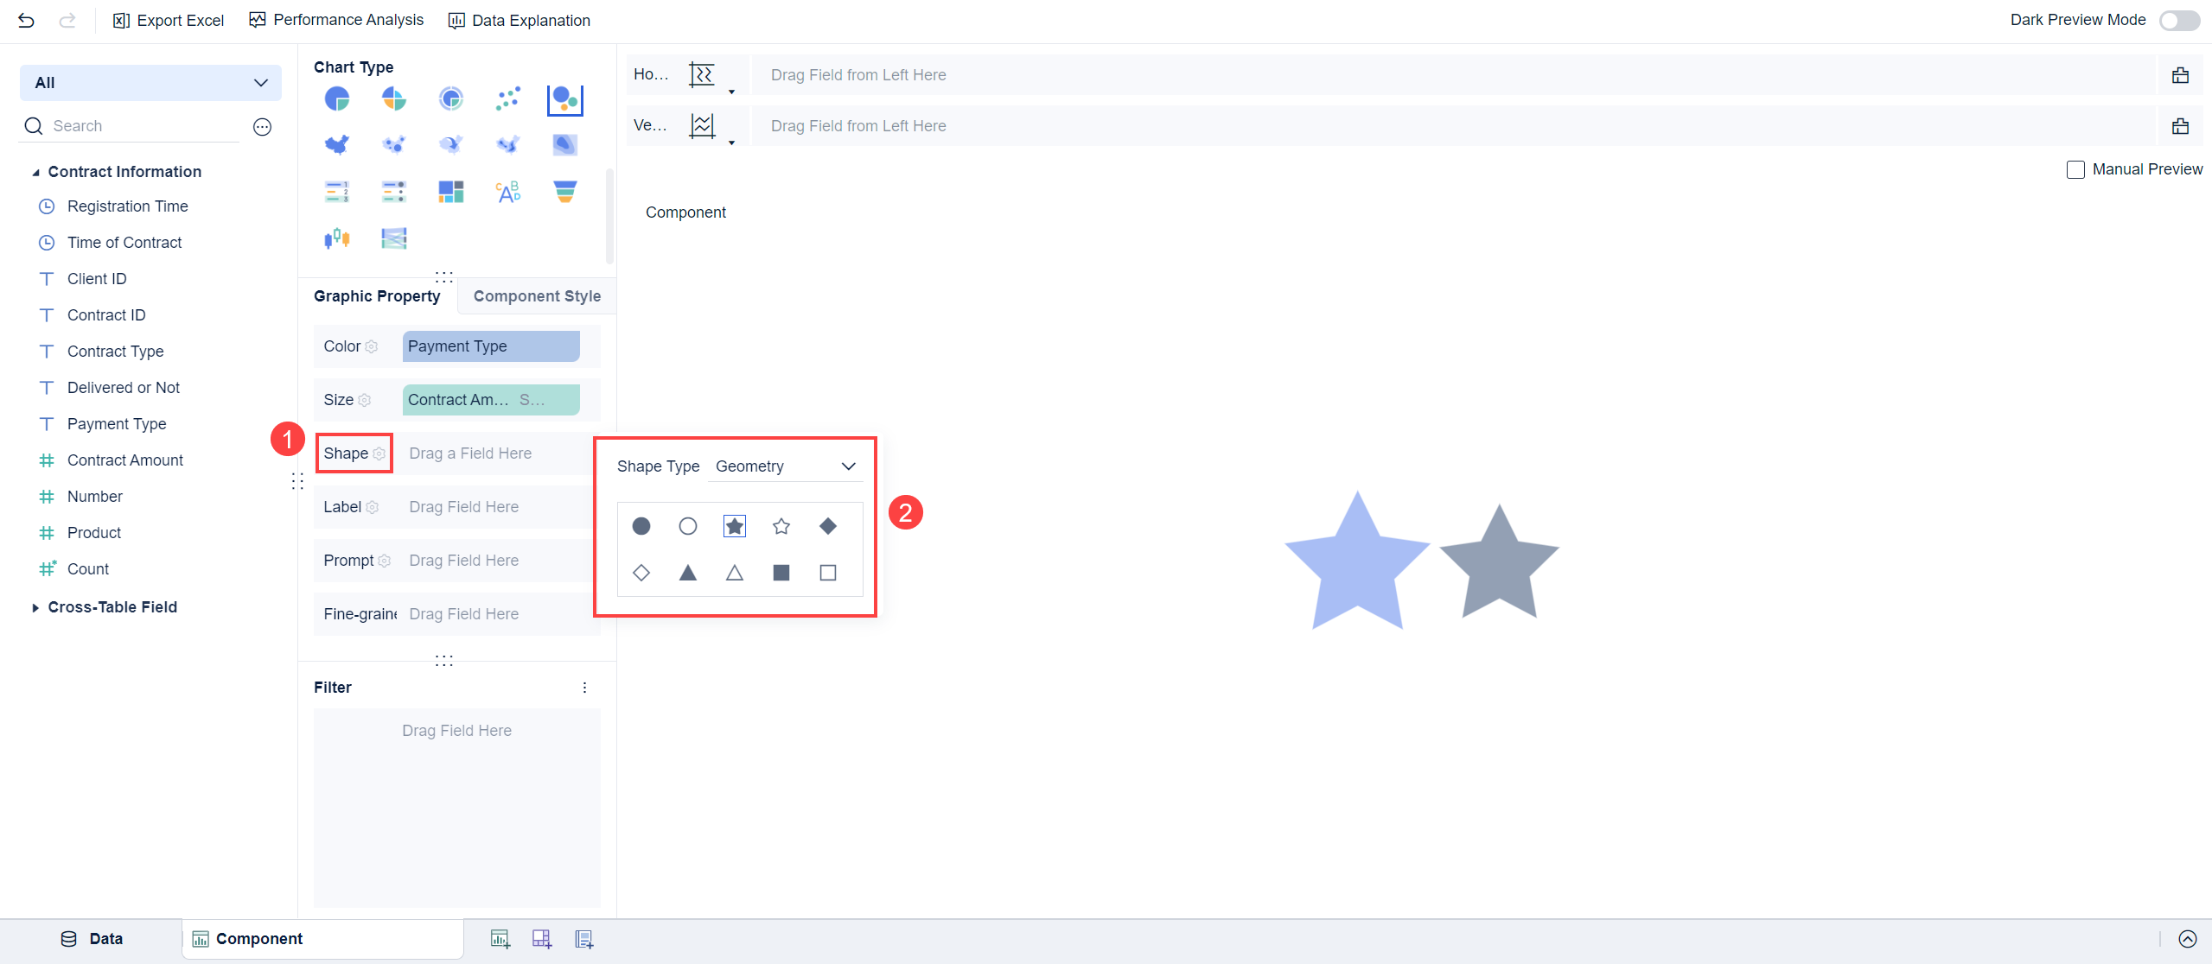
Task: Select the funnel chart type
Action: 564,191
